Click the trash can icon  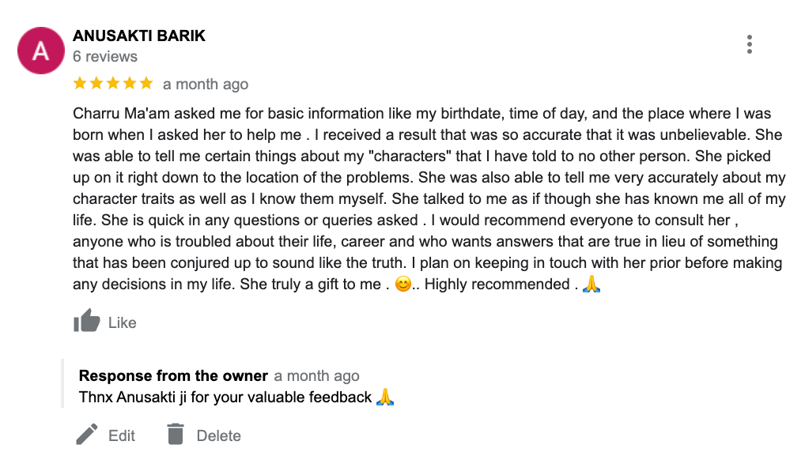(x=176, y=435)
